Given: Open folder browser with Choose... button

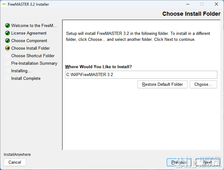Looking at the screenshot, I should pyautogui.click(x=203, y=84).
